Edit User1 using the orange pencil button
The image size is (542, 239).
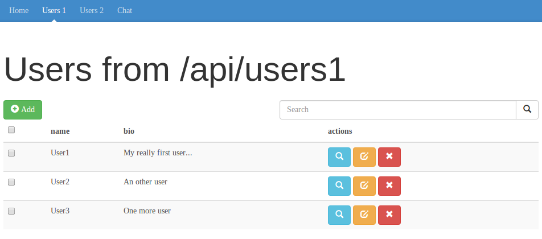click(364, 157)
